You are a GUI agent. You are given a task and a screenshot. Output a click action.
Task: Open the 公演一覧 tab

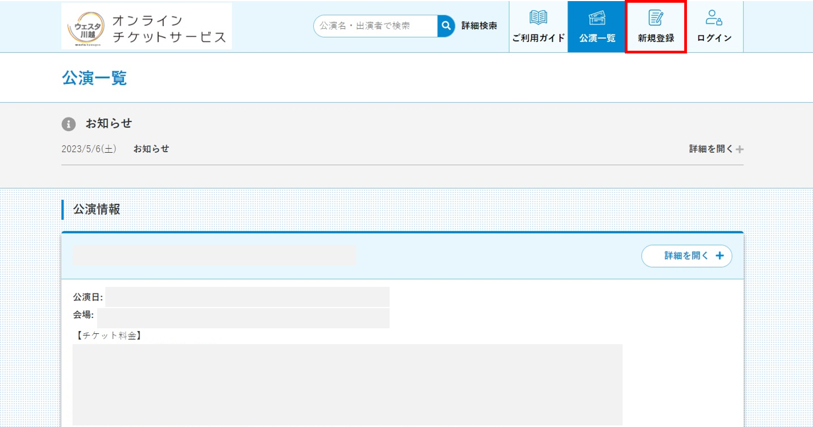point(597,27)
